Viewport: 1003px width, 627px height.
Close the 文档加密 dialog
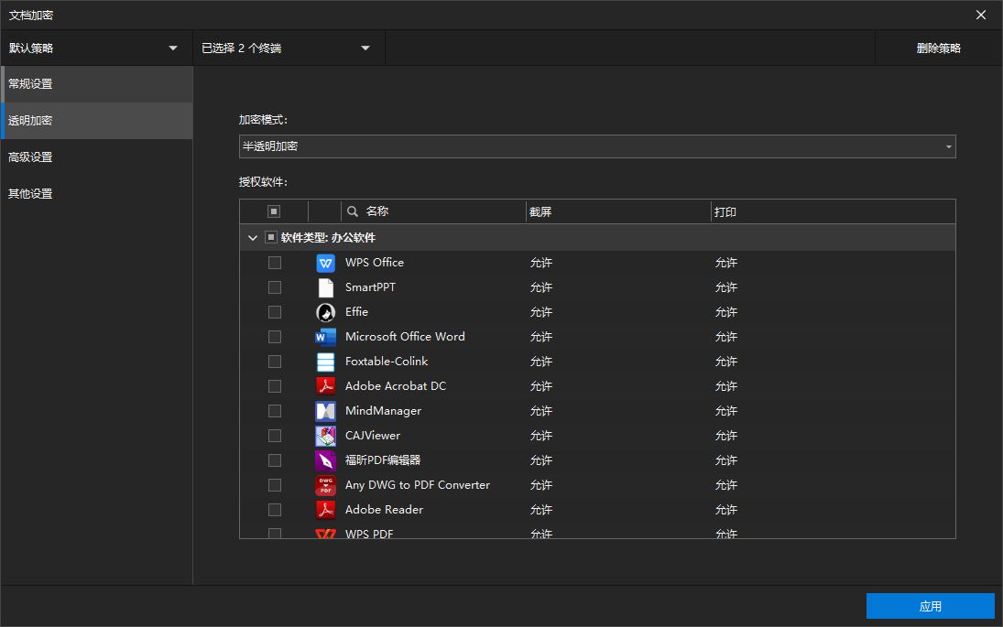click(x=981, y=15)
